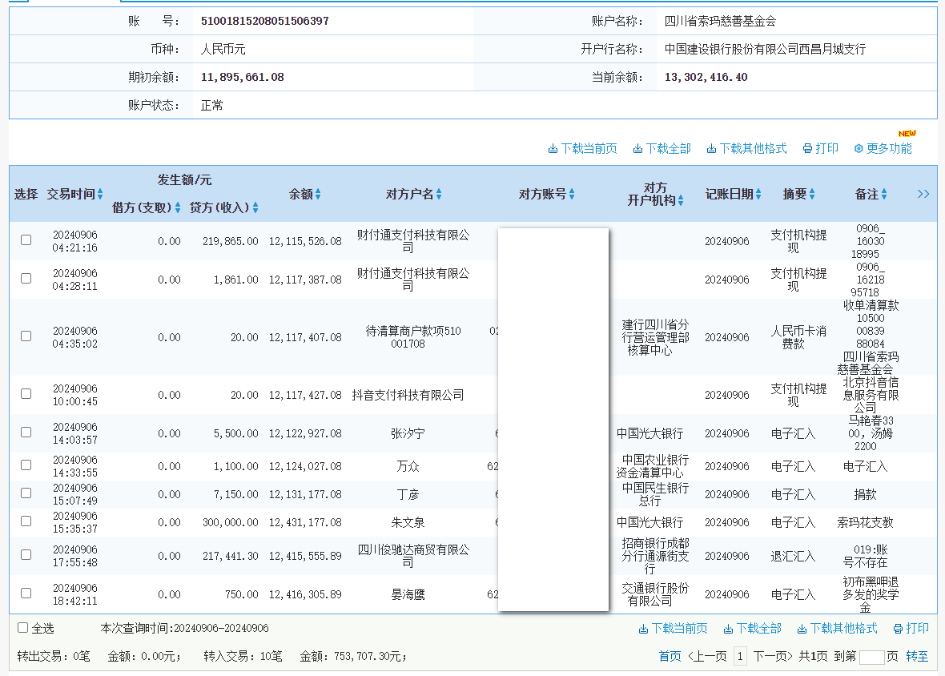Click top 下载其他格式 link

pos(746,148)
